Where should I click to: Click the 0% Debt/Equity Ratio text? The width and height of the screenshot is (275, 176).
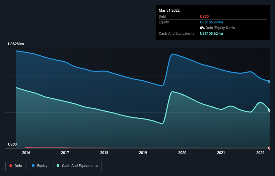(217, 28)
